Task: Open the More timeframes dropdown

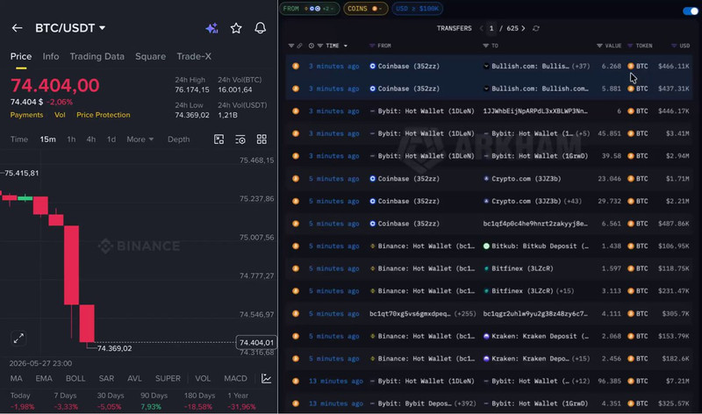Action: 140,139
